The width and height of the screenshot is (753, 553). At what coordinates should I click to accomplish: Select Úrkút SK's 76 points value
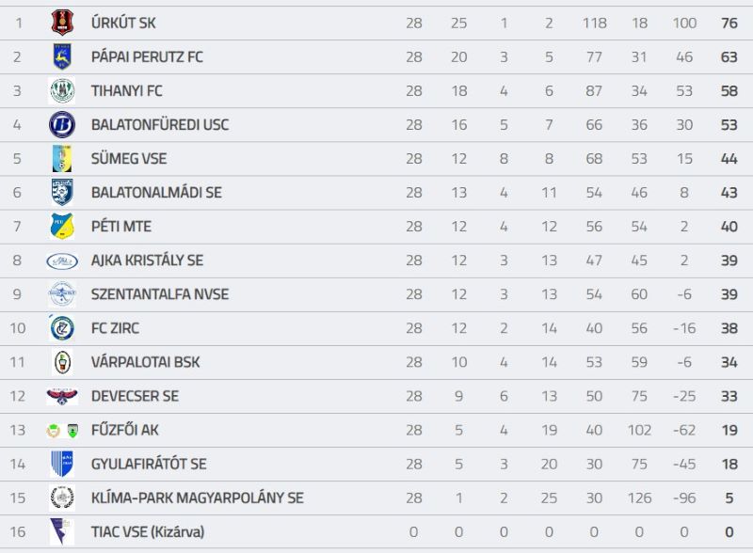[x=729, y=23]
